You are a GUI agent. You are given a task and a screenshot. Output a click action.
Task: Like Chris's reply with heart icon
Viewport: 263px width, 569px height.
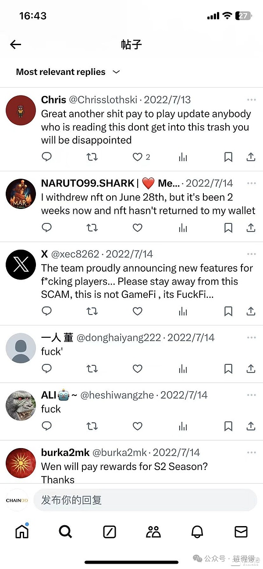pyautogui.click(x=138, y=157)
